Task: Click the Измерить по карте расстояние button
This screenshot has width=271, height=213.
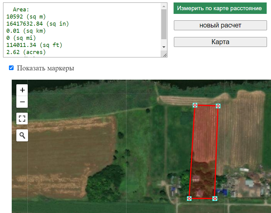Action: coord(220,8)
